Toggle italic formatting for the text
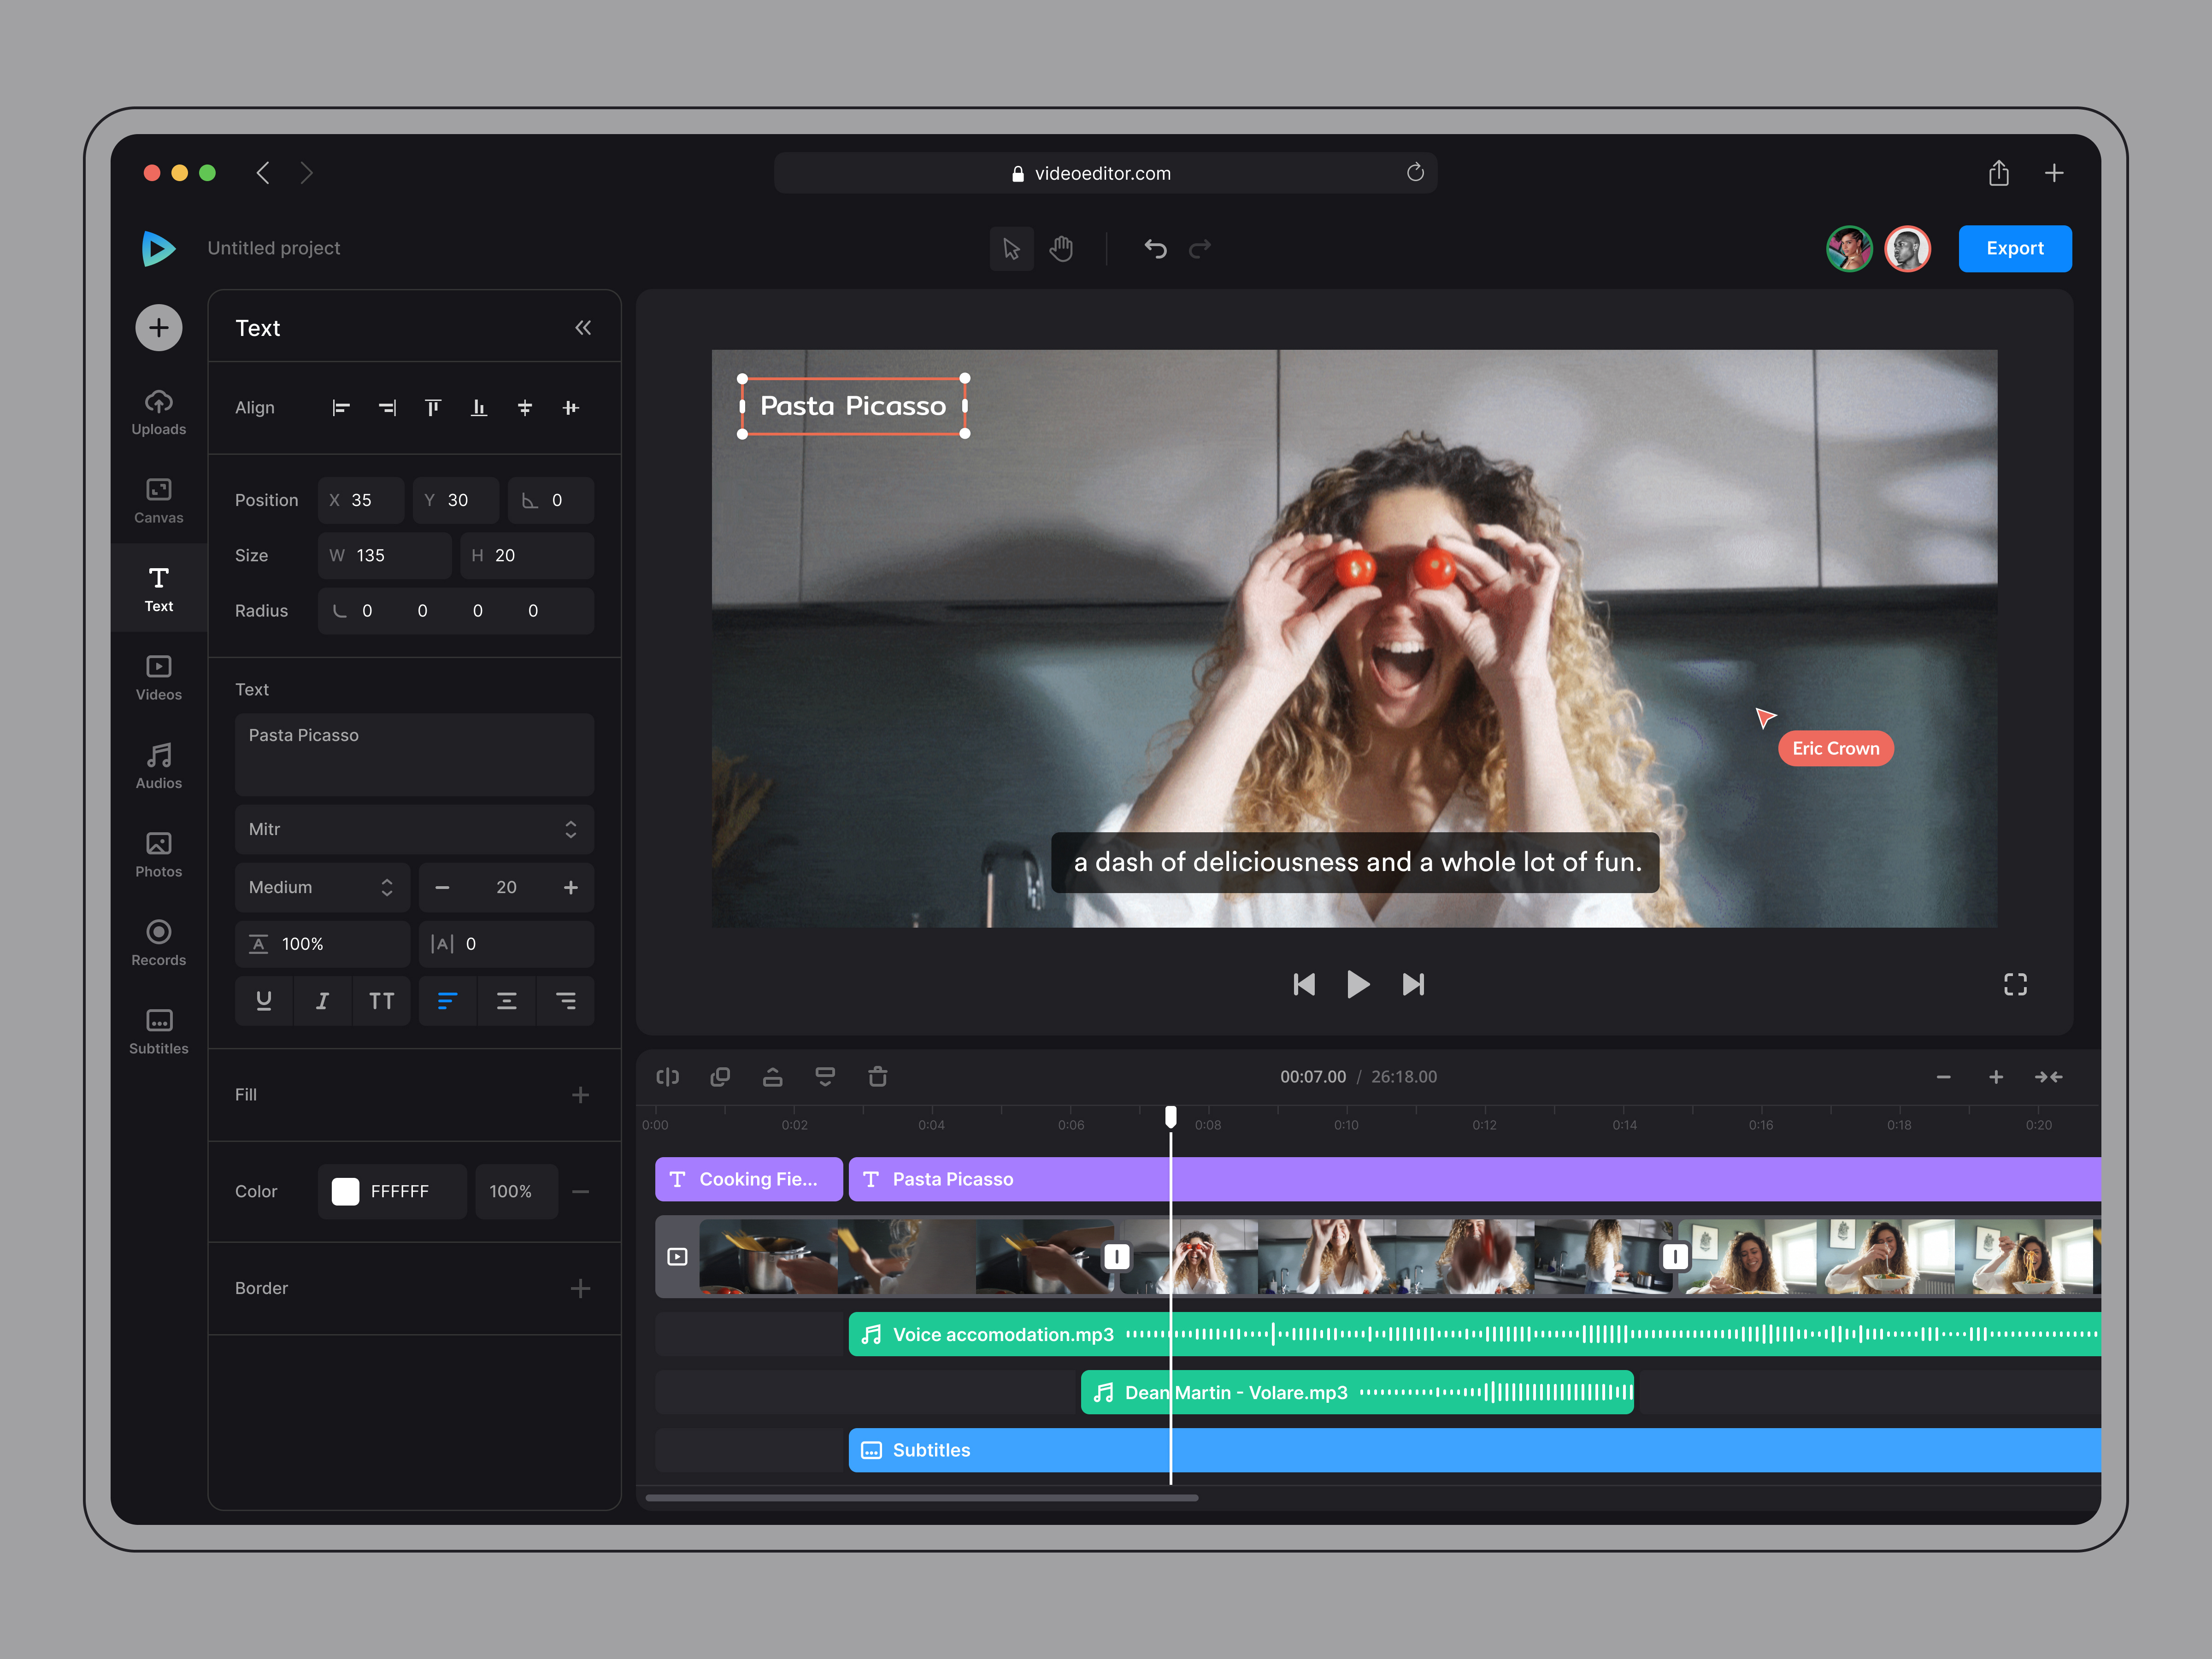Viewport: 2212px width, 1659px height. tap(322, 1000)
